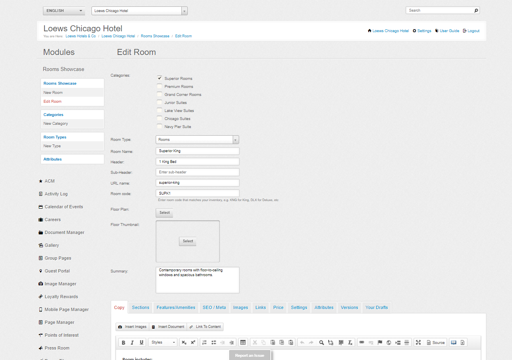Click the globe icon in editor toolbar
512x360 pixels.
[389, 342]
